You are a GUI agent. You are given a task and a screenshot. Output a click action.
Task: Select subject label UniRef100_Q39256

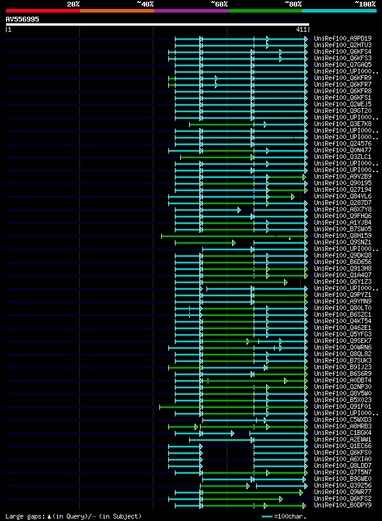[x=343, y=486]
